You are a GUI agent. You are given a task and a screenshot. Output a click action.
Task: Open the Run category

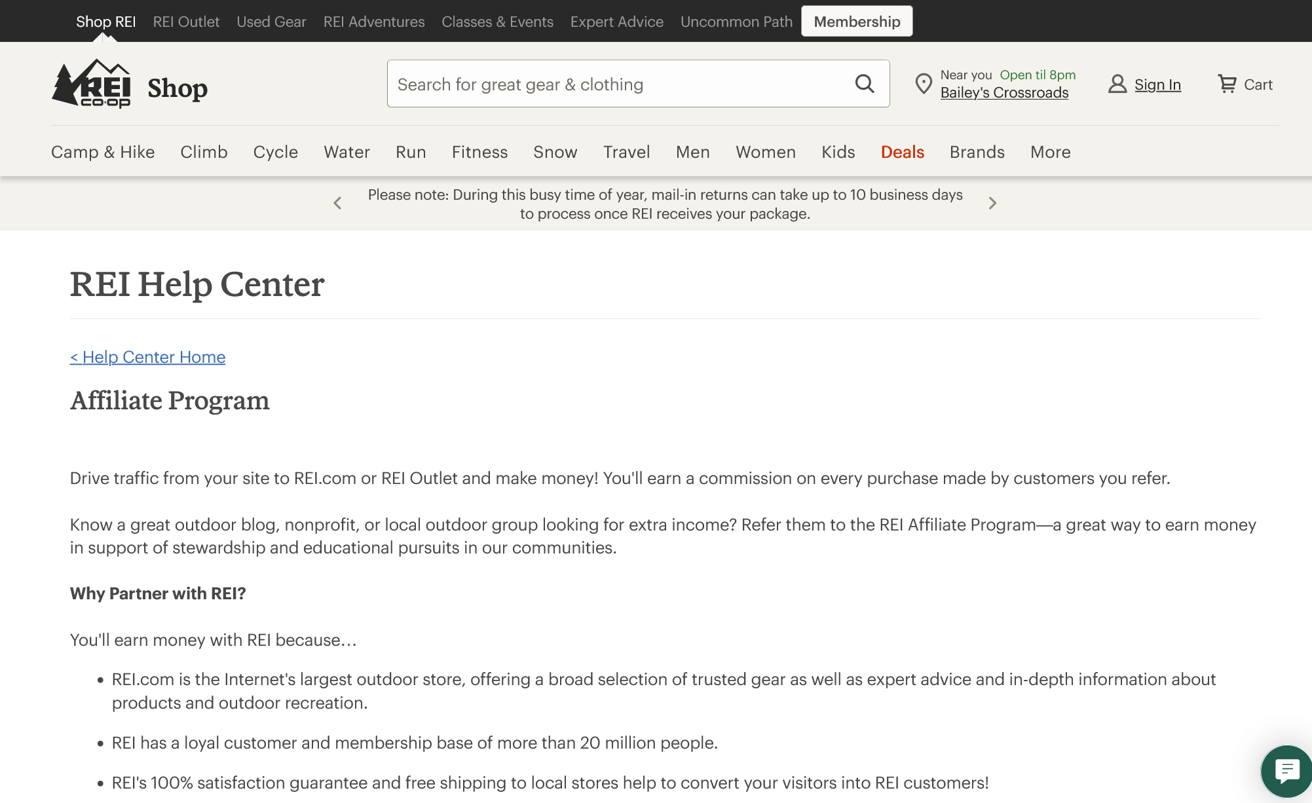click(411, 152)
